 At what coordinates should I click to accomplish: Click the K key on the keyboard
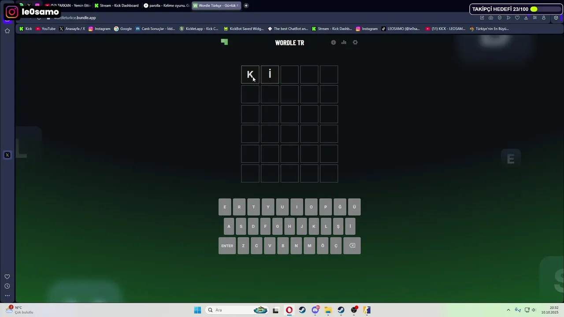click(x=314, y=226)
